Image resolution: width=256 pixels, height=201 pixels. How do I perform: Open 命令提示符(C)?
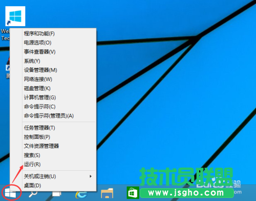(x=53, y=107)
